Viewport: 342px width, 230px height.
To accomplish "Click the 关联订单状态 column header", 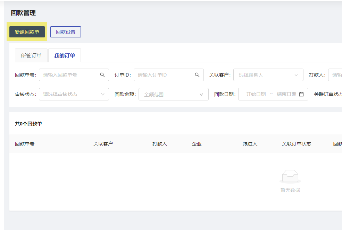I will click(297, 144).
